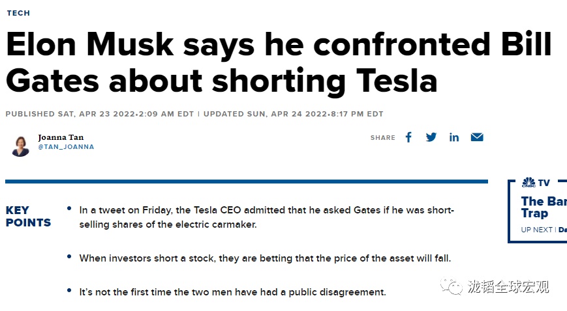Open Joanna Tan's author profile photo
Viewport: 567px width, 311px height.
click(20, 144)
